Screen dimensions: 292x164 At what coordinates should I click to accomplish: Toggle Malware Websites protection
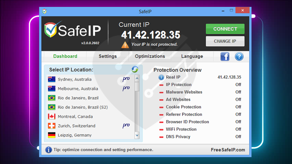pos(200,92)
